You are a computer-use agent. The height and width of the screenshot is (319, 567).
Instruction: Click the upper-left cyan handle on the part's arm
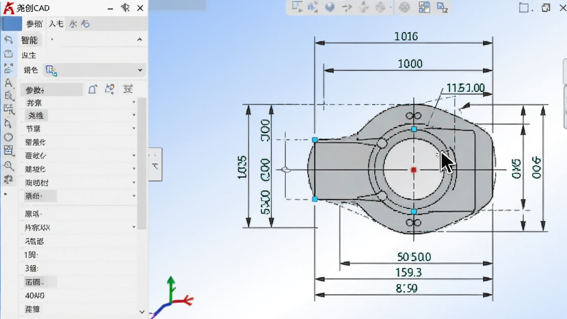click(315, 140)
